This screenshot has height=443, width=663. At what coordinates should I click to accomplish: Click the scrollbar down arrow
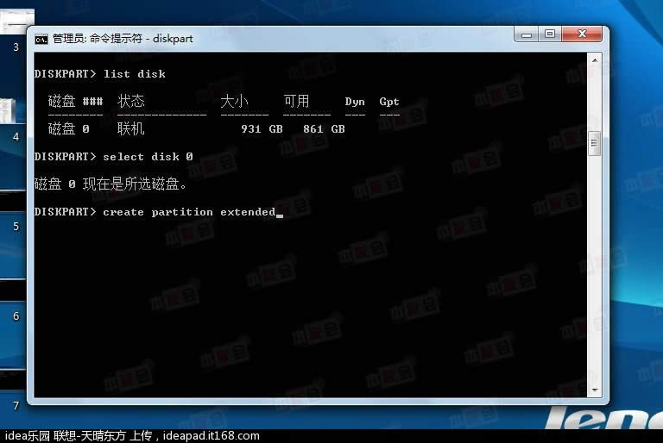click(594, 391)
